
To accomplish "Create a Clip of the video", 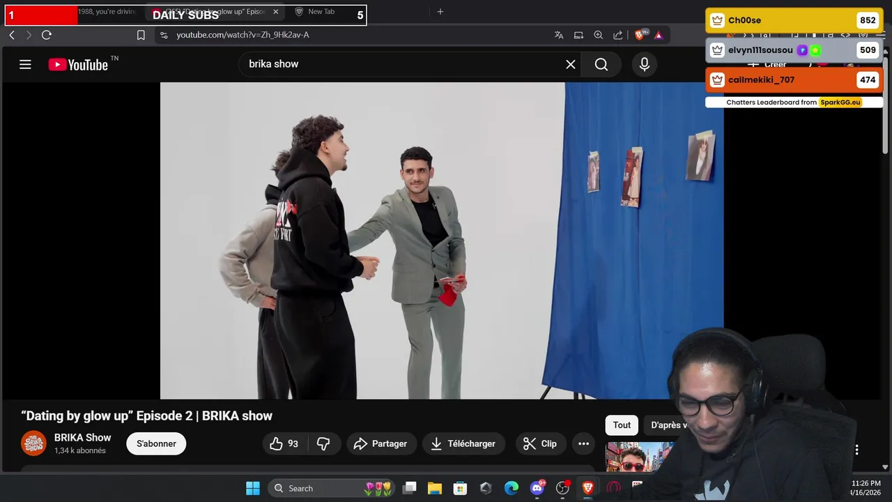I will (x=539, y=443).
